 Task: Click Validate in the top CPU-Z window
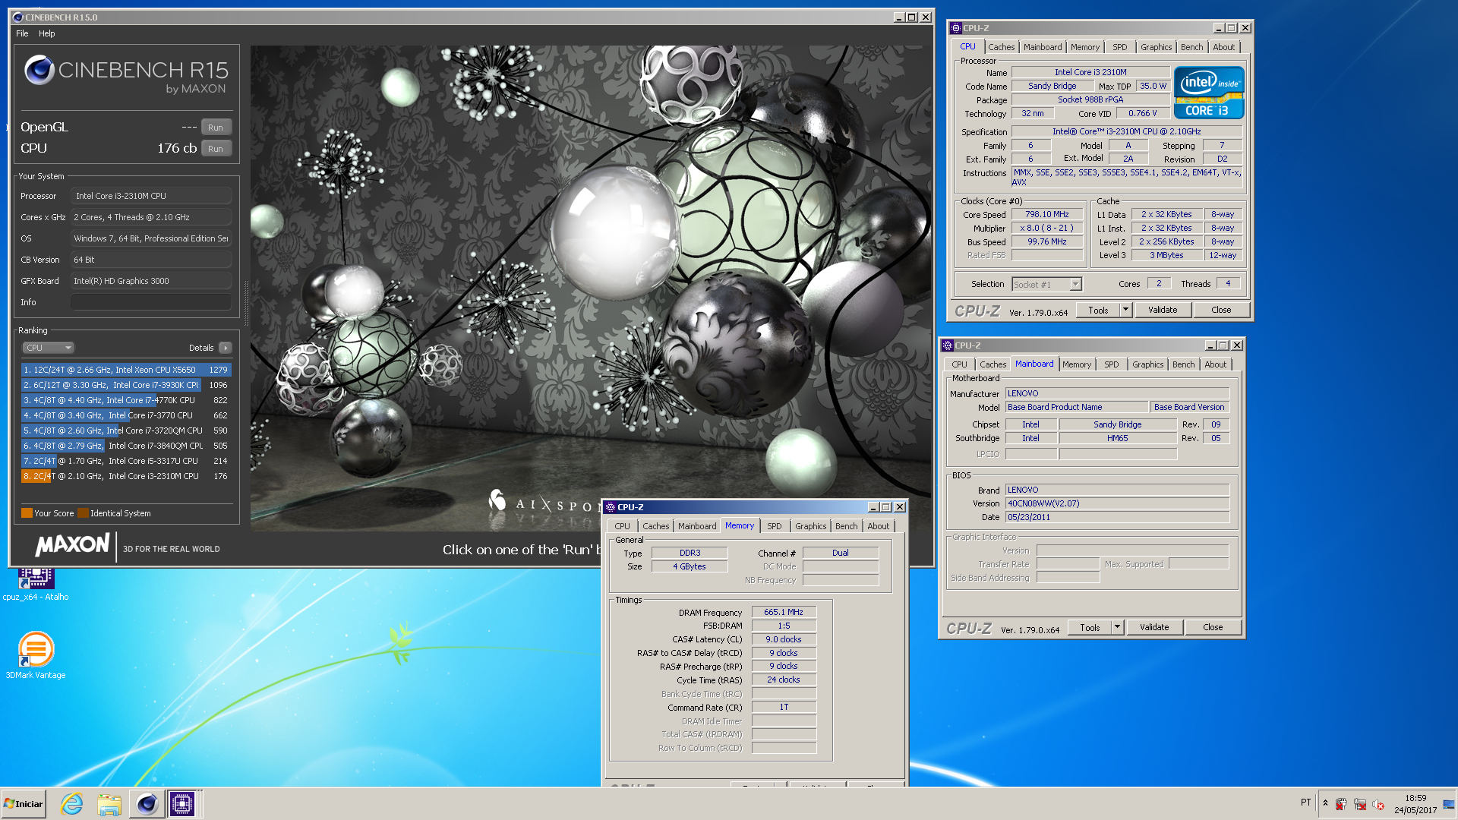click(x=1163, y=310)
